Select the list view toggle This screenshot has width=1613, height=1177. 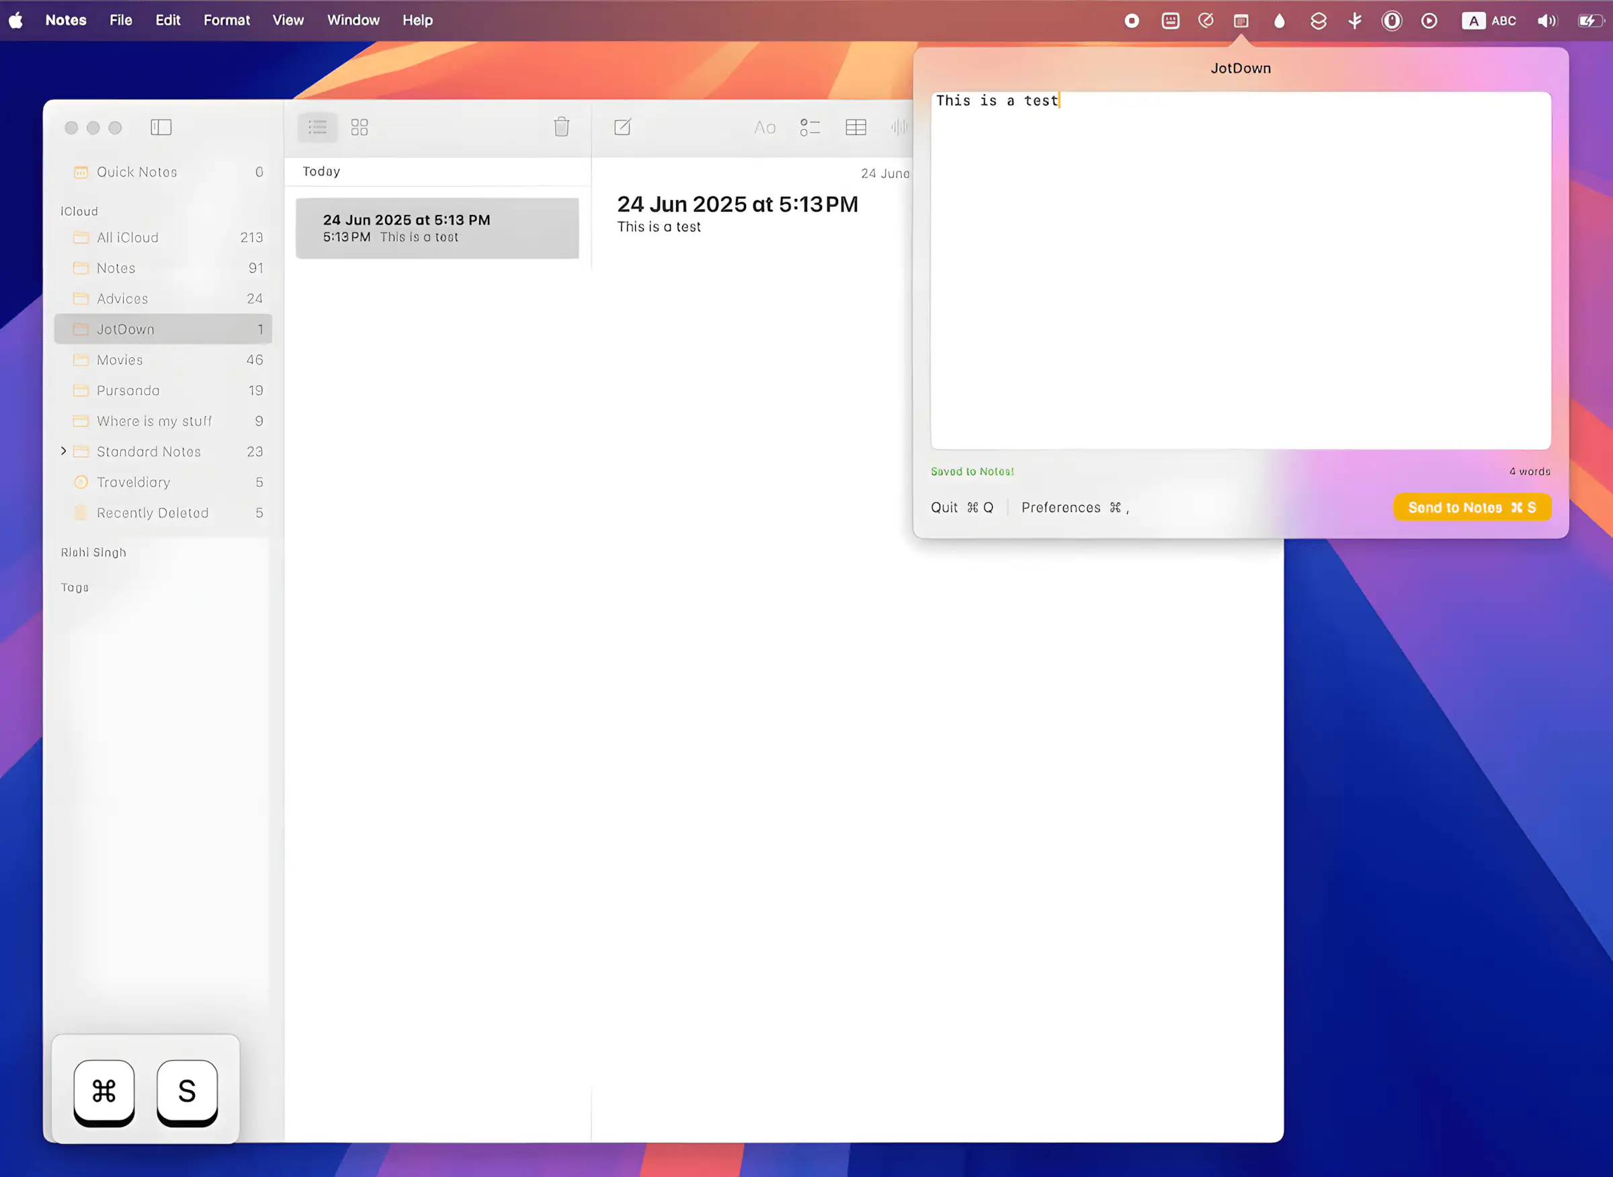317,128
